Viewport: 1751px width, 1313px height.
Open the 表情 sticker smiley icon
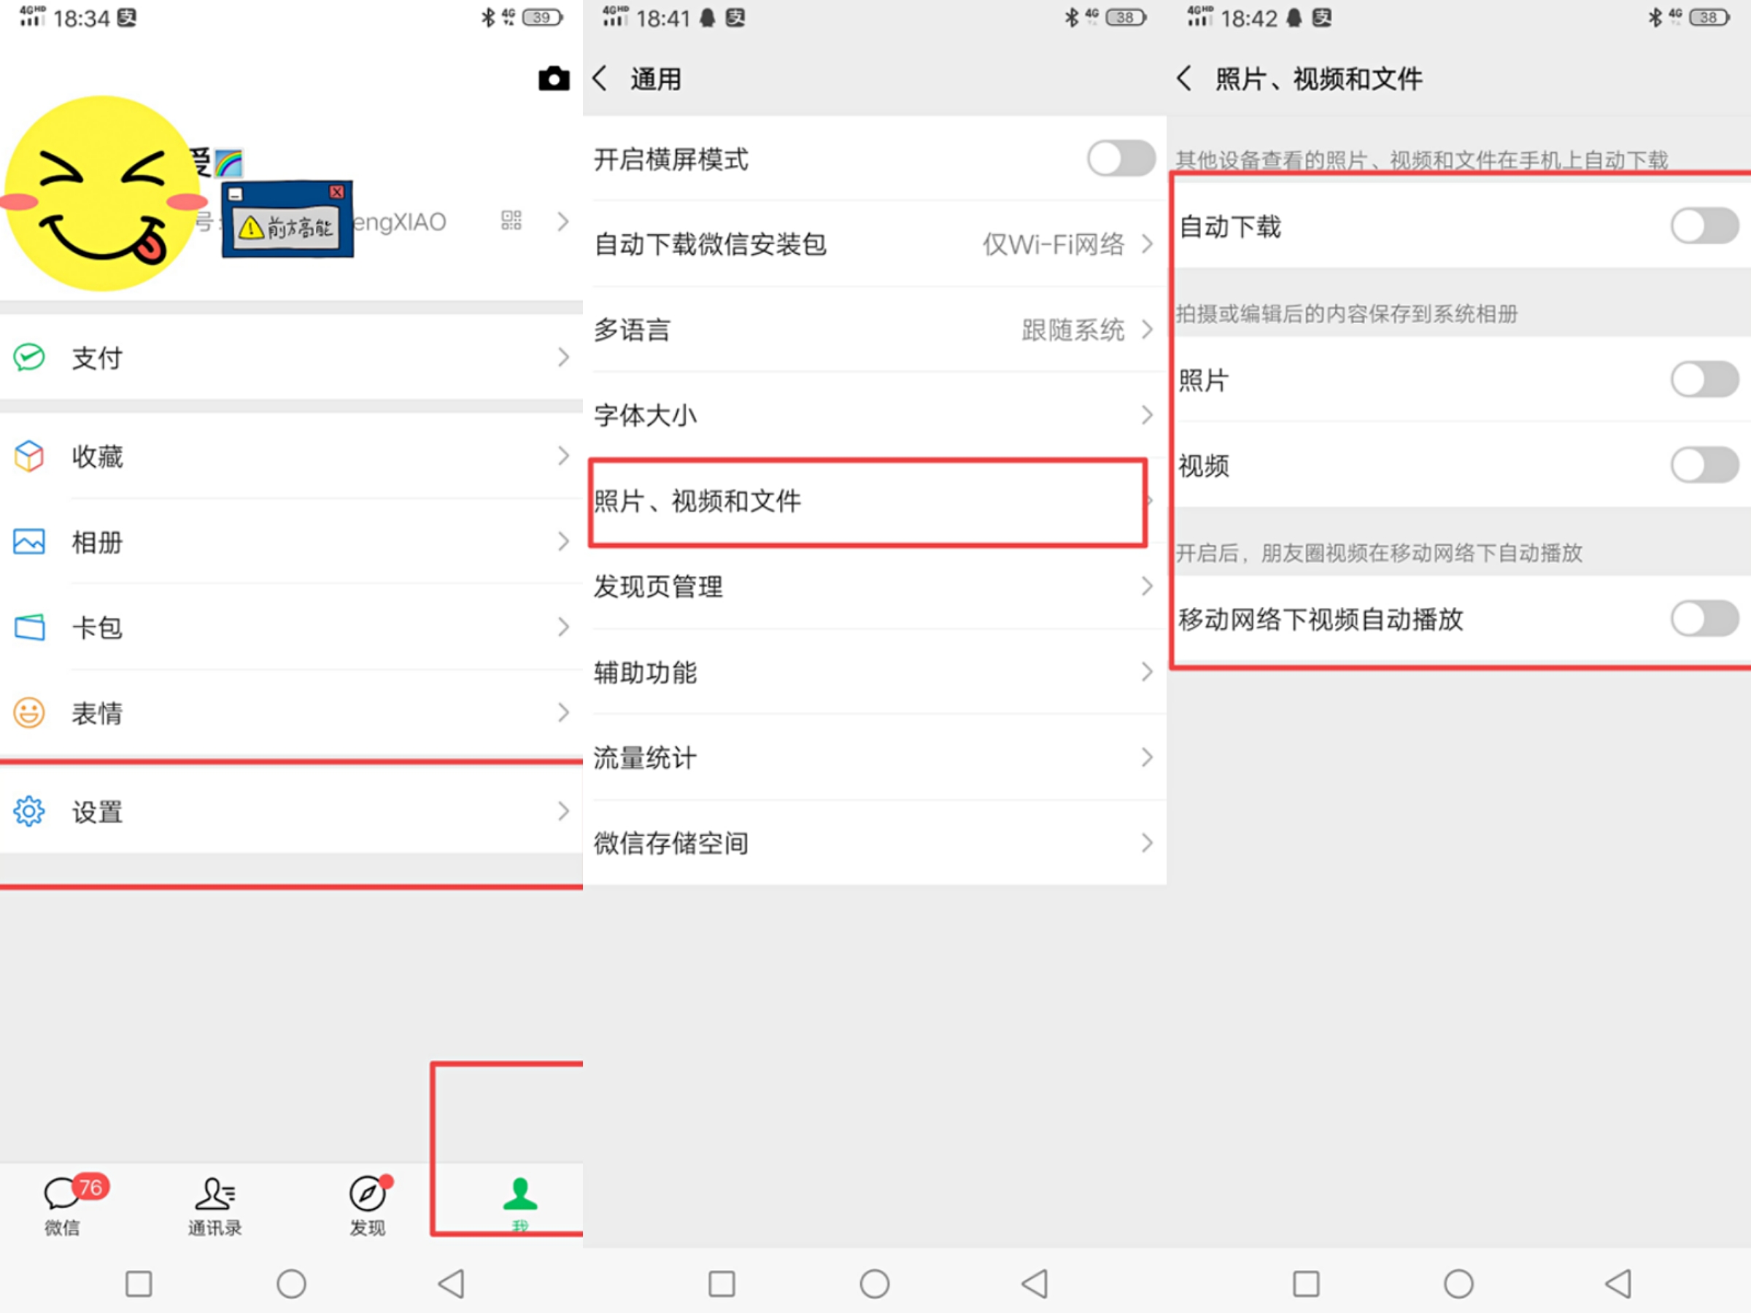click(x=28, y=712)
